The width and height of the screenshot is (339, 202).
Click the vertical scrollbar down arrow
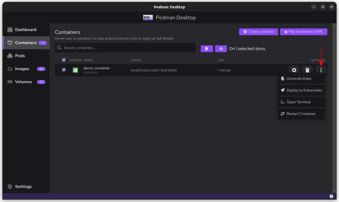[334, 191]
